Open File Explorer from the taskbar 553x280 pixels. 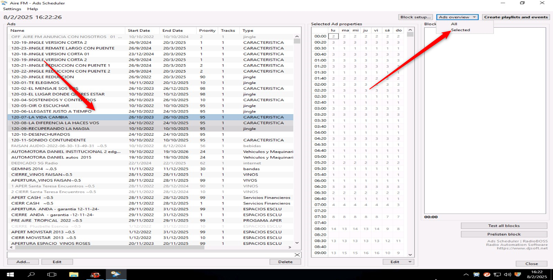[74, 274]
